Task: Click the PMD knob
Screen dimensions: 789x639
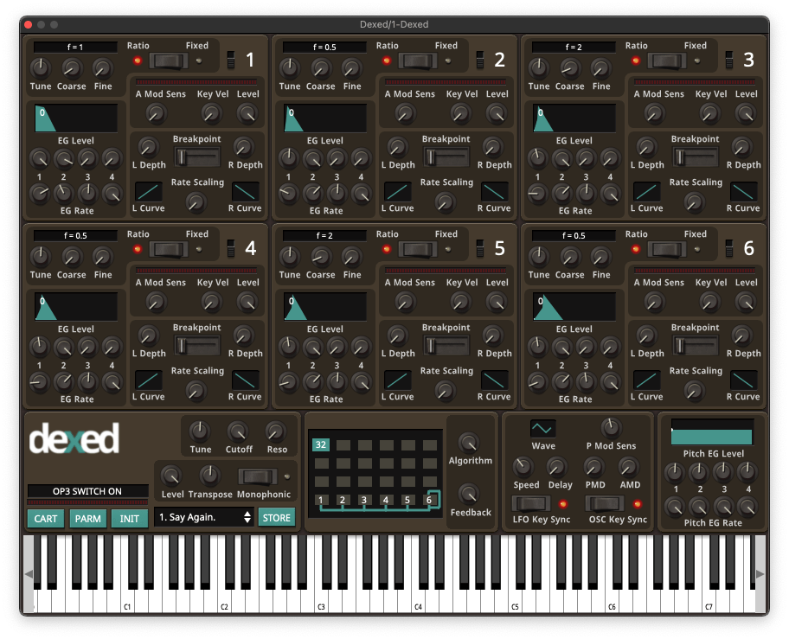Action: coord(594,467)
